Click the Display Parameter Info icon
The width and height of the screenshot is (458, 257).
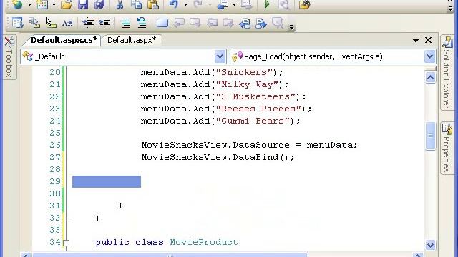click(x=34, y=23)
